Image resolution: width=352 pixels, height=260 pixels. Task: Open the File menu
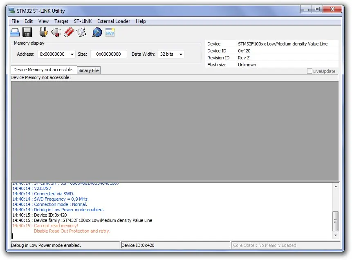pos(15,21)
